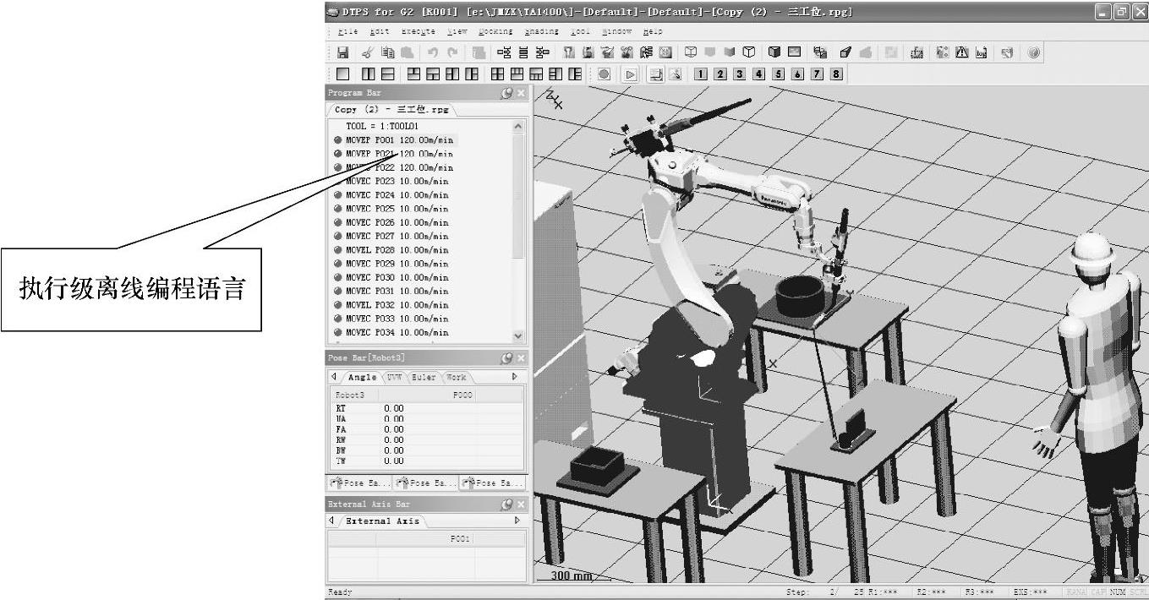Open the Window menu
The width and height of the screenshot is (1149, 600).
pyautogui.click(x=616, y=31)
